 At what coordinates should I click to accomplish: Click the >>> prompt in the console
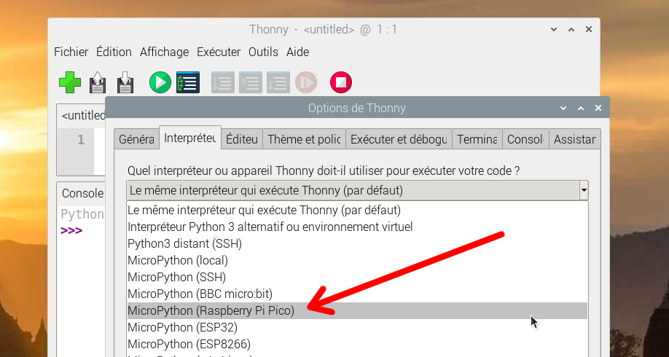click(x=71, y=231)
